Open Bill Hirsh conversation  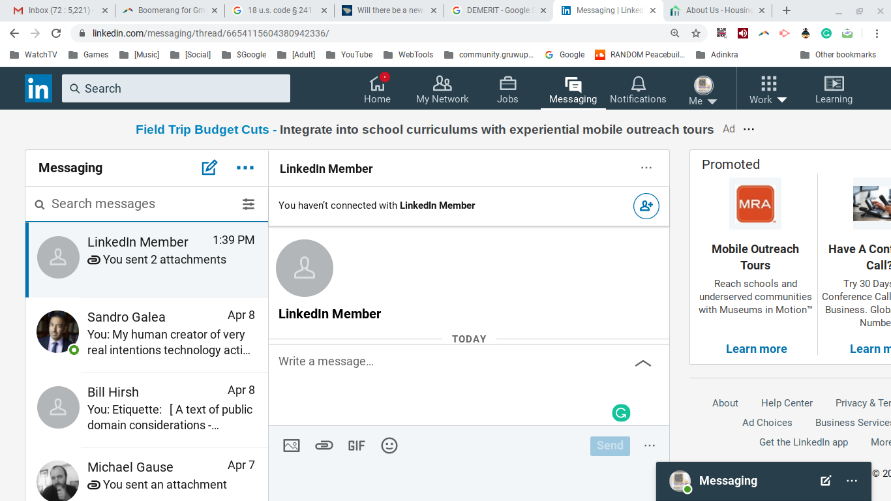coord(147,410)
